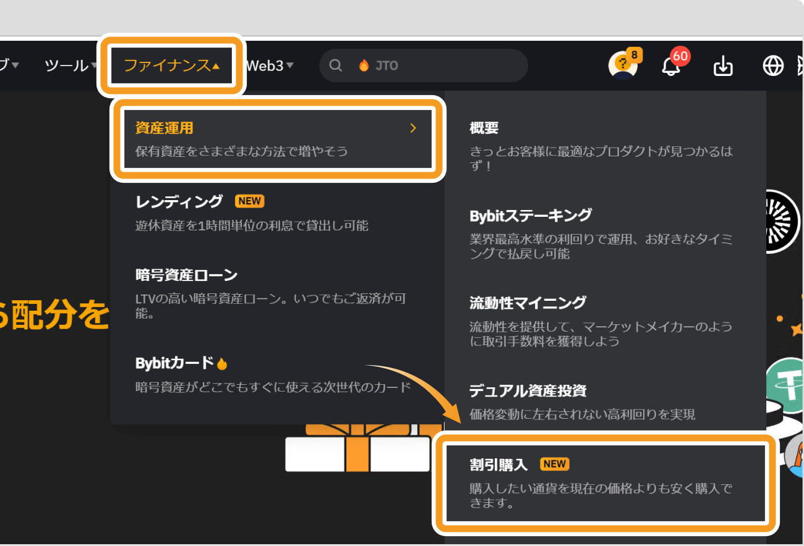
Task: Click the search magnifier icon
Action: (335, 65)
